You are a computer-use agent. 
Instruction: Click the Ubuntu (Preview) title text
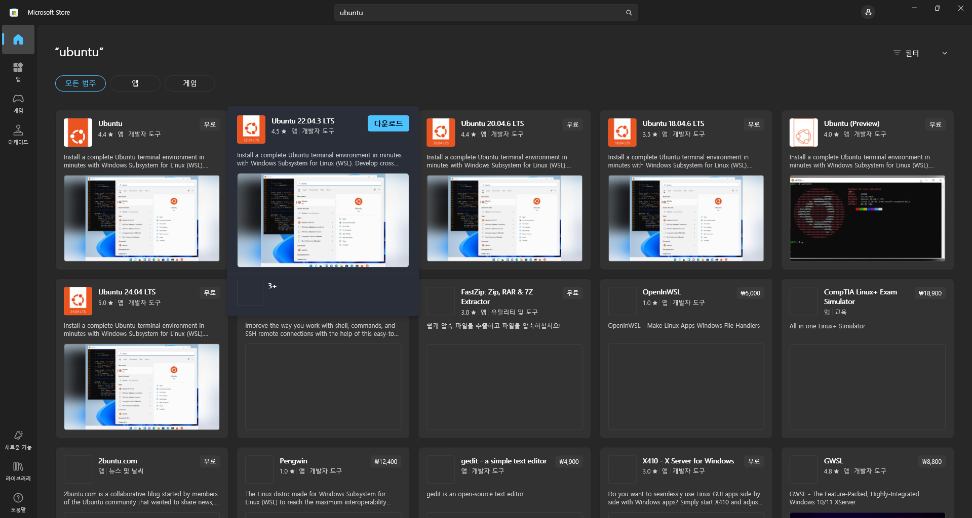pyautogui.click(x=851, y=123)
